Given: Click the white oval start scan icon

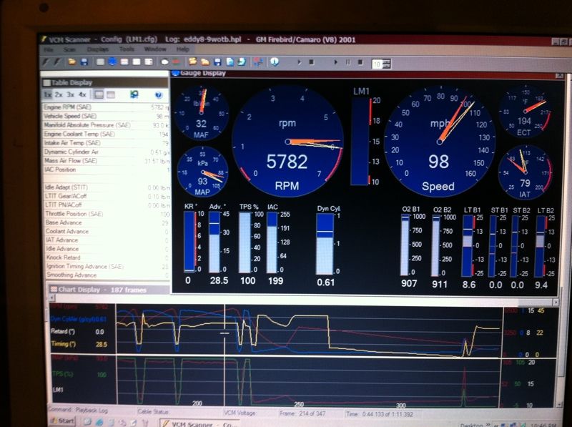Looking at the screenshot, I should coord(165,62).
